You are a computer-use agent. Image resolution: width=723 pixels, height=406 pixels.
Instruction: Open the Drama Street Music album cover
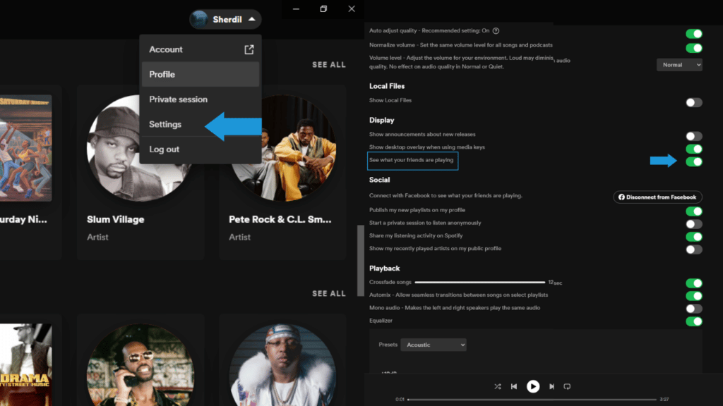click(x=26, y=365)
